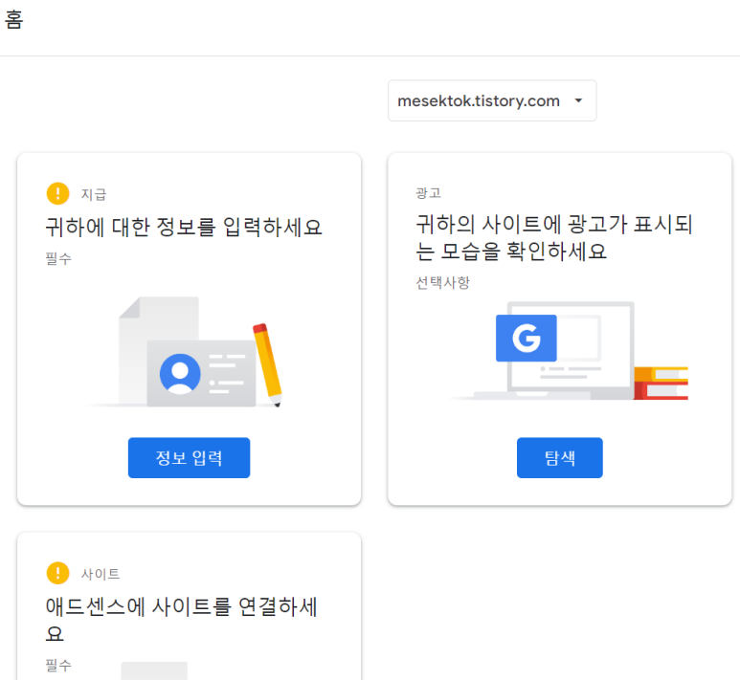Click the Google laptop ads illustration
The width and height of the screenshot is (740, 680).
[569, 351]
